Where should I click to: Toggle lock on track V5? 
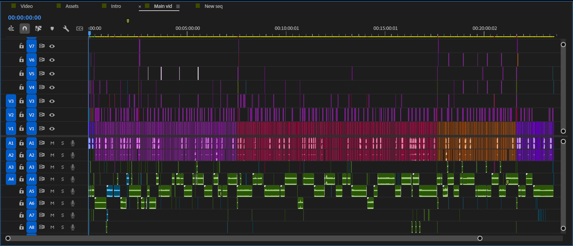[21, 74]
